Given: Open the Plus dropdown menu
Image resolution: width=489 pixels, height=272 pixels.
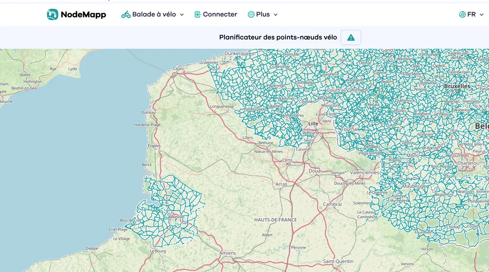Looking at the screenshot, I should pos(276,14).
